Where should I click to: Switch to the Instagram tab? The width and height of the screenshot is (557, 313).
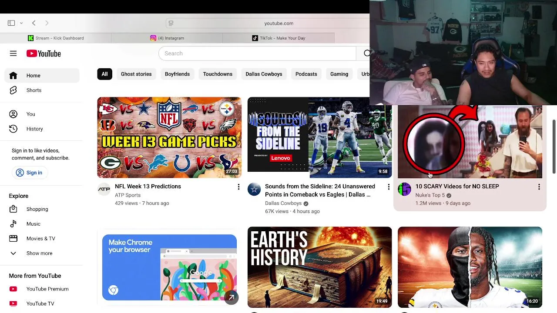click(x=167, y=38)
